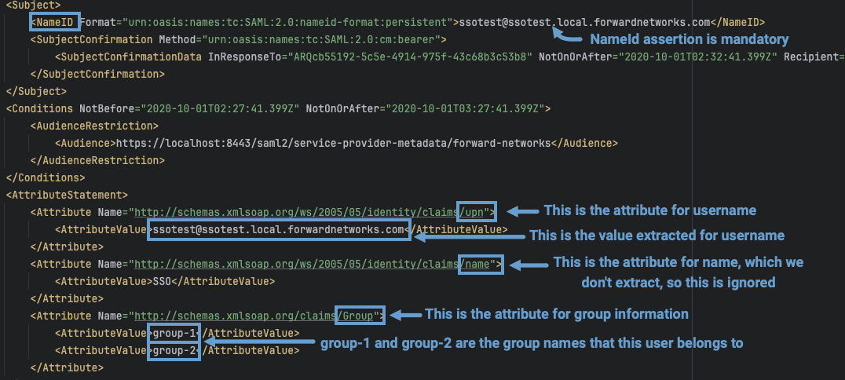Click the SSO attribute value
This screenshot has width=845, height=380.
click(x=161, y=281)
